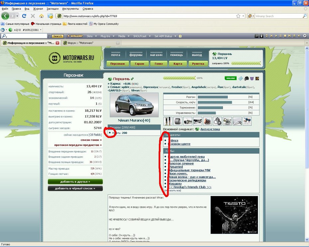Open the tire part icon
Image resolution: width=309 pixels, height=247 pixels.
[x=178, y=121]
